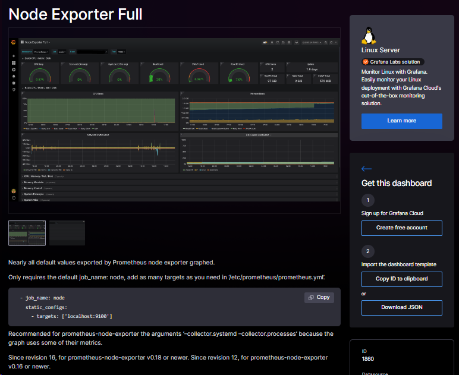Image resolution: width=459 pixels, height=375 pixels.
Task: Click the step 1 number circle
Action: coord(368,200)
